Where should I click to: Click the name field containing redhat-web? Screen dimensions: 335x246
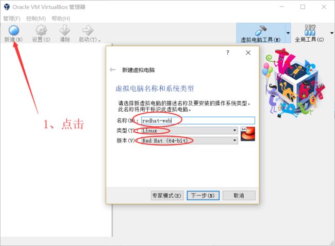coord(198,120)
